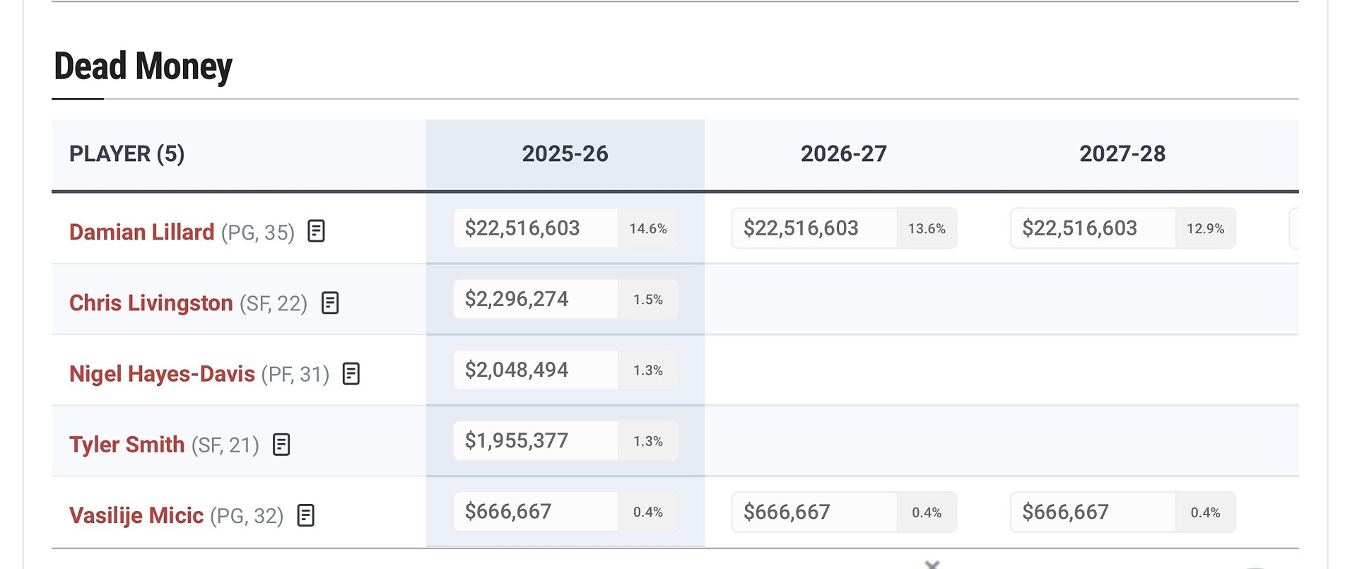This screenshot has height=569, width=1357.
Task: Sort by the 2025-26 column header
Action: click(565, 153)
